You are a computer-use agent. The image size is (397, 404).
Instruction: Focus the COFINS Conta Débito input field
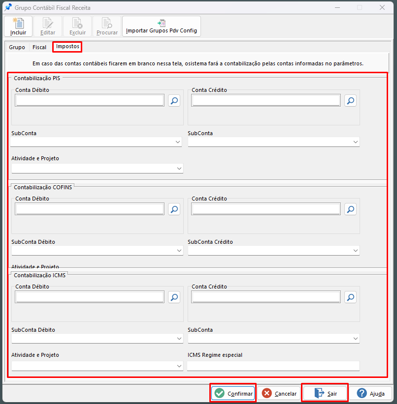pos(90,209)
